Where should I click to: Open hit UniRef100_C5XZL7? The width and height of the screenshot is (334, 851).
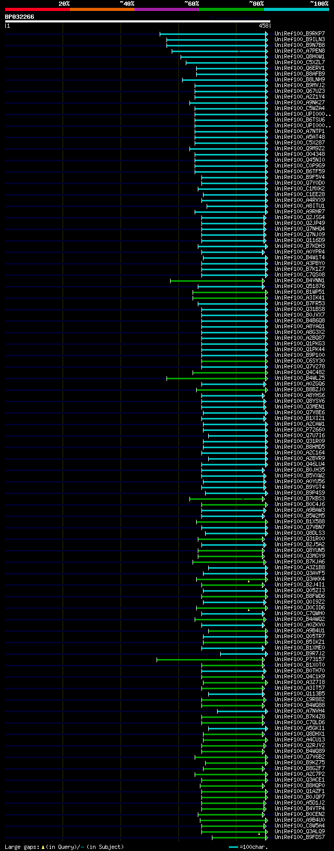pyautogui.click(x=300, y=62)
